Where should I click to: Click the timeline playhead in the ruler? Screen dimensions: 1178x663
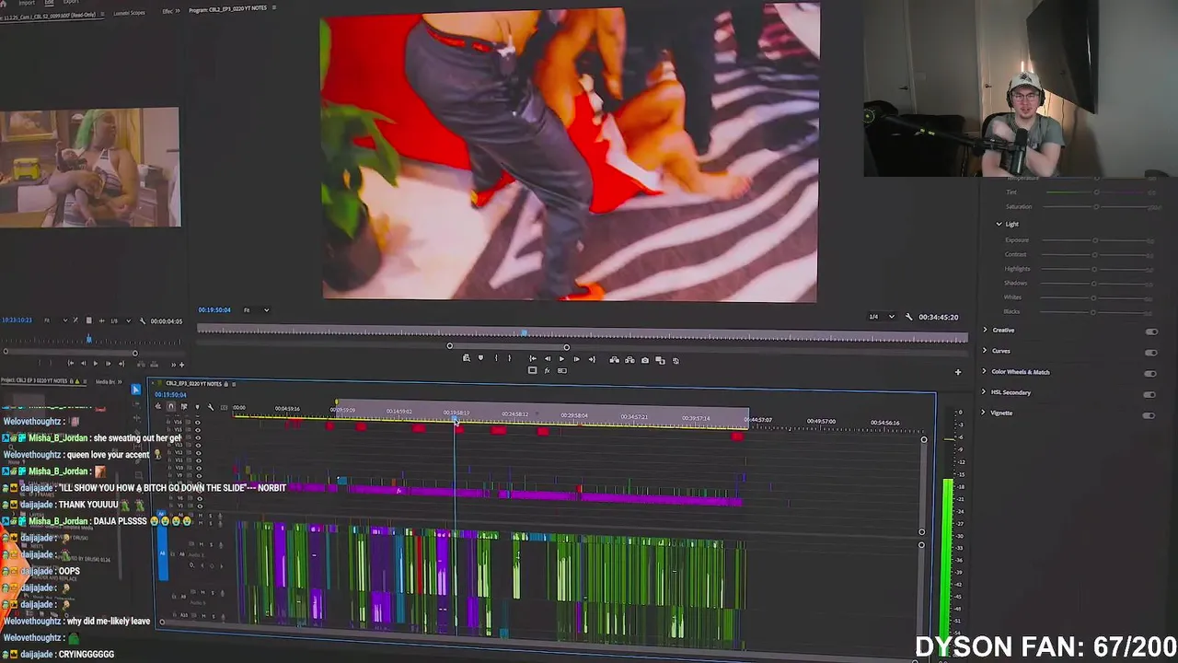point(455,420)
